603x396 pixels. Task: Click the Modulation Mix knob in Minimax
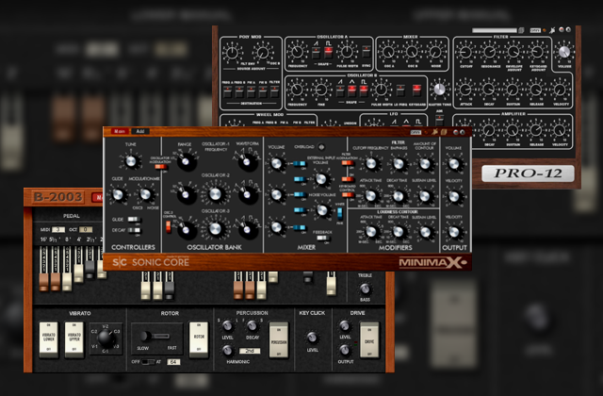145,194
